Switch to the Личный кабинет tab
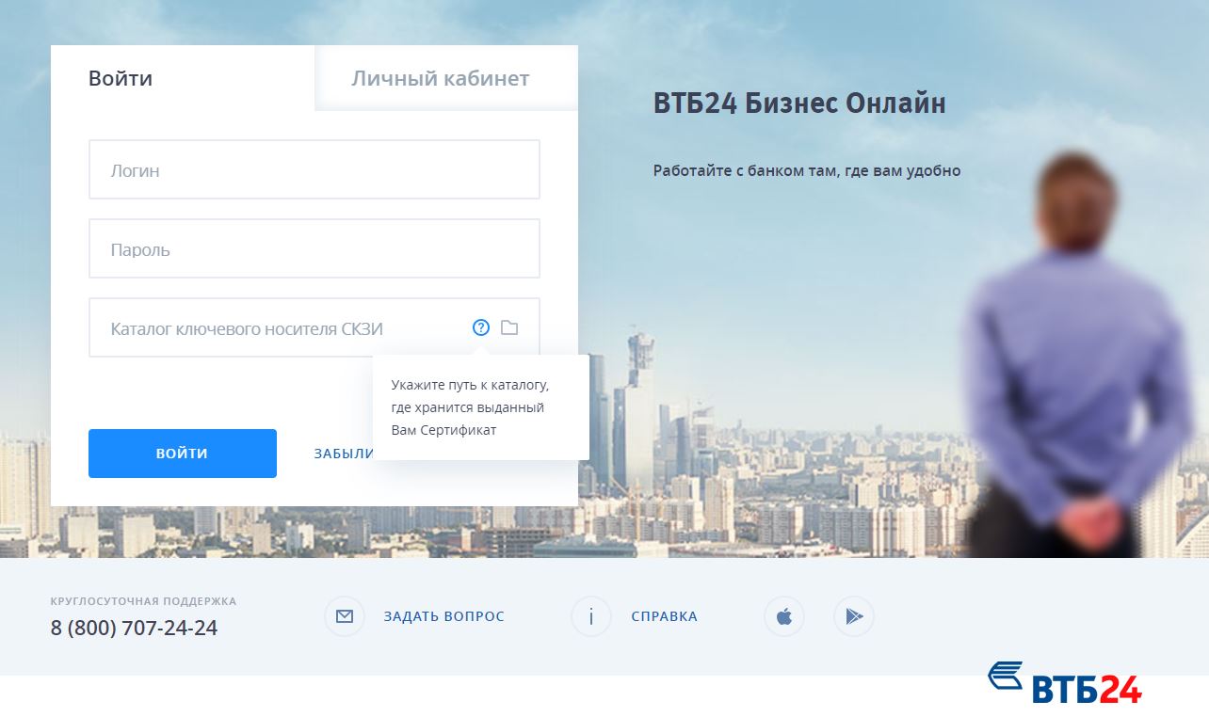Image resolution: width=1209 pixels, height=717 pixels. (446, 78)
